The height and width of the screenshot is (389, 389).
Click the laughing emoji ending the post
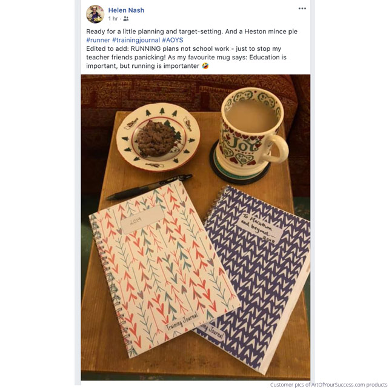(x=205, y=66)
